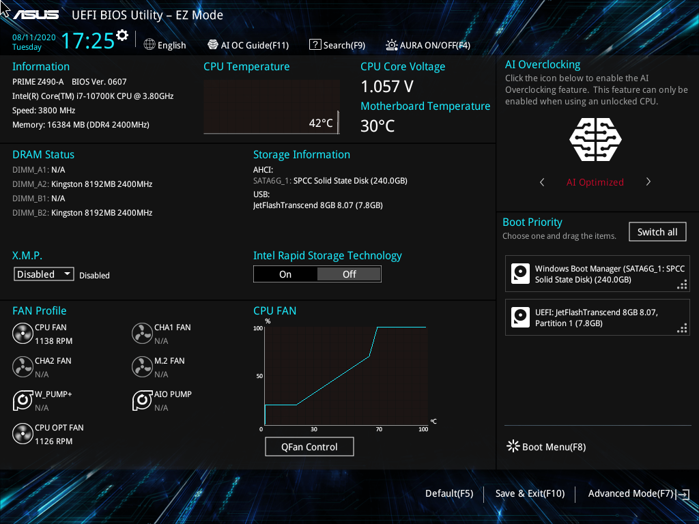Toggle AURA ON/OFF(F4)
The height and width of the screenshot is (524, 699).
(435, 45)
